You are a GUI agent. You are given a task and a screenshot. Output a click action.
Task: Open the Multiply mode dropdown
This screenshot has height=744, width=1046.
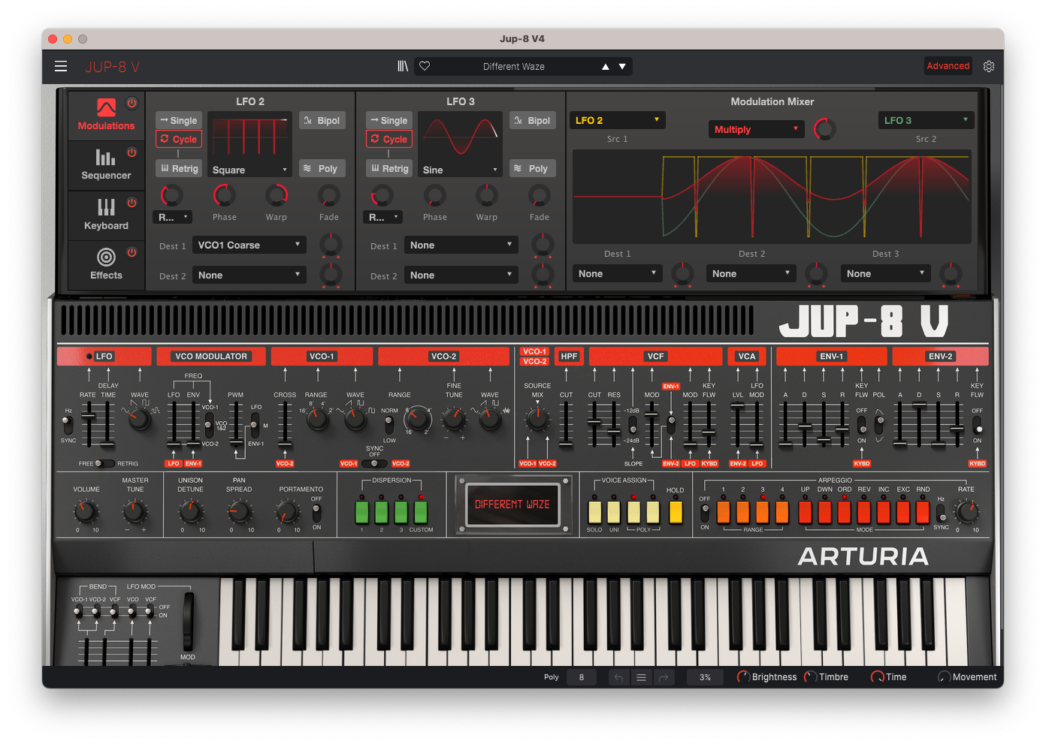756,129
